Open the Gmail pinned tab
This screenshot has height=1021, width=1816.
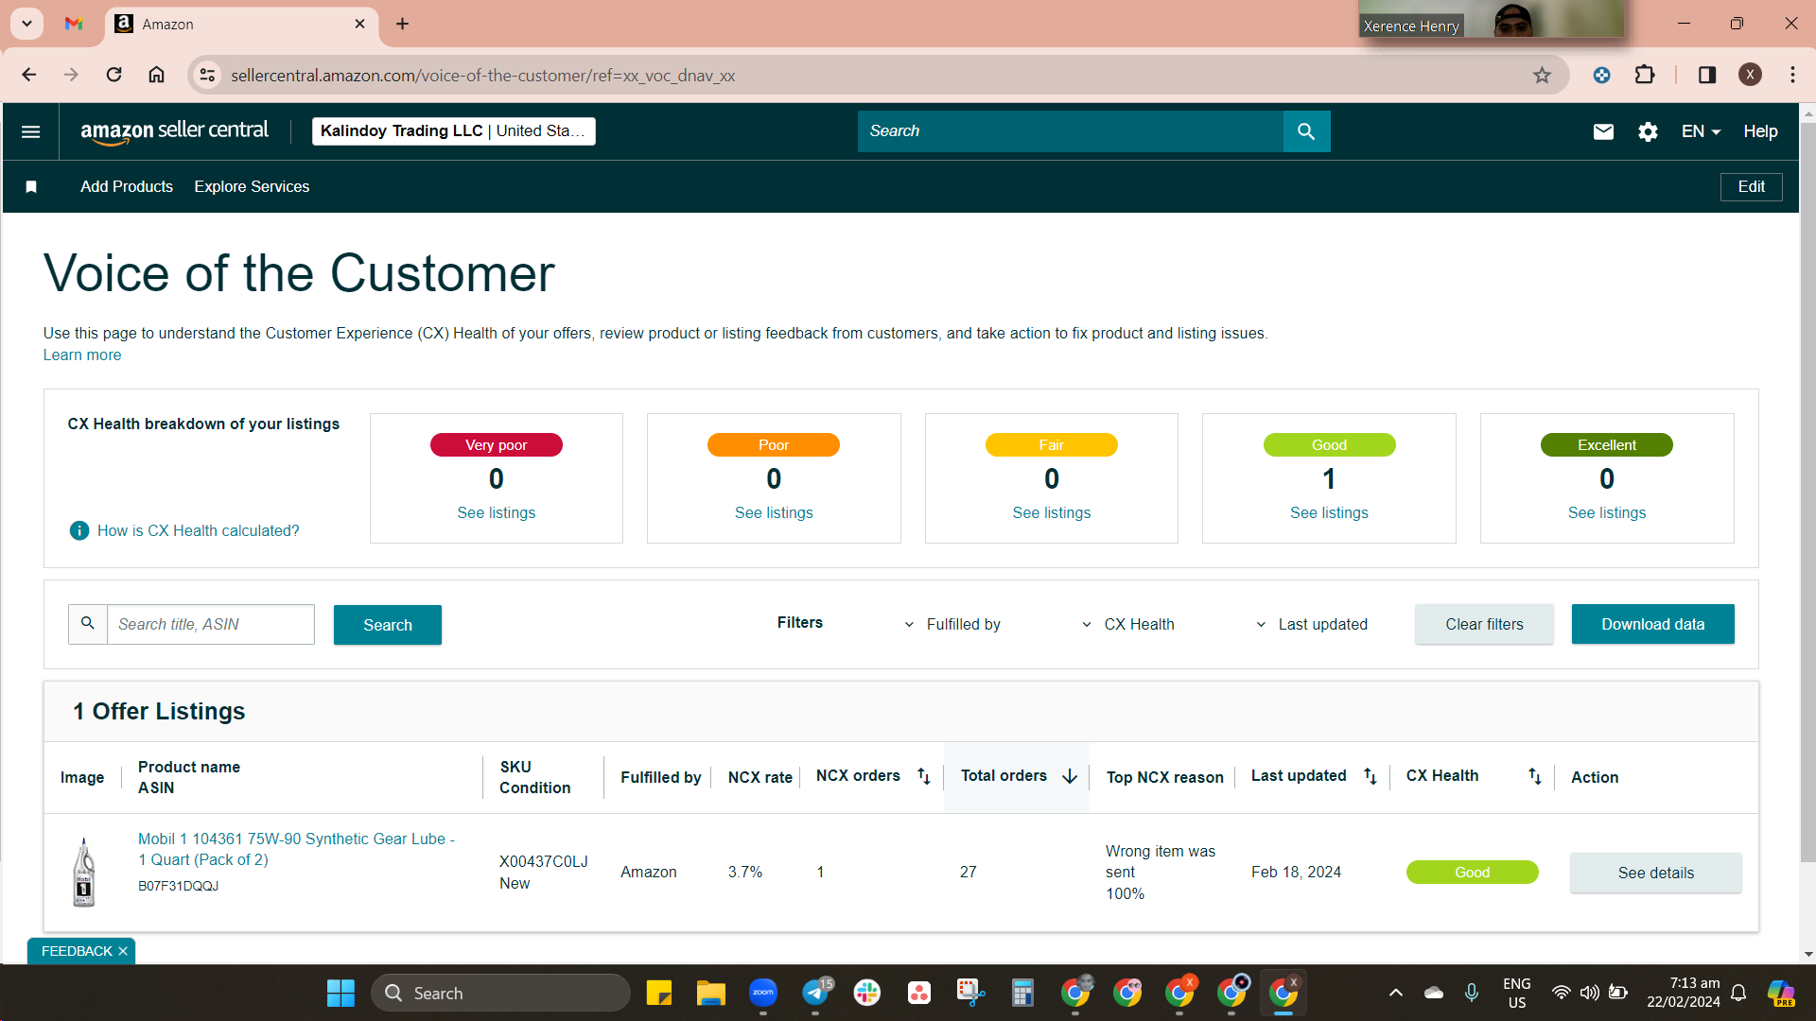point(74,24)
